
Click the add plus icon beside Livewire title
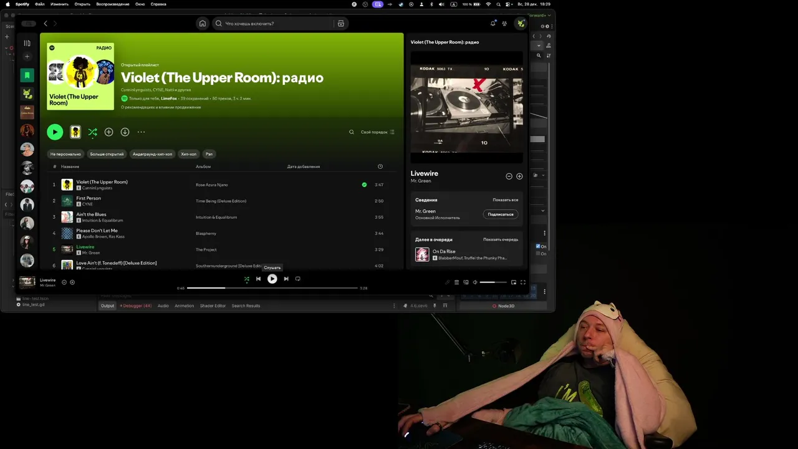click(519, 176)
